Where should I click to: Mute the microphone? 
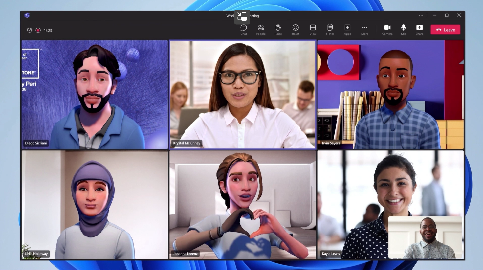pyautogui.click(x=403, y=30)
